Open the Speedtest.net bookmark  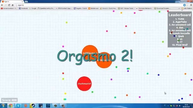point(46,8)
